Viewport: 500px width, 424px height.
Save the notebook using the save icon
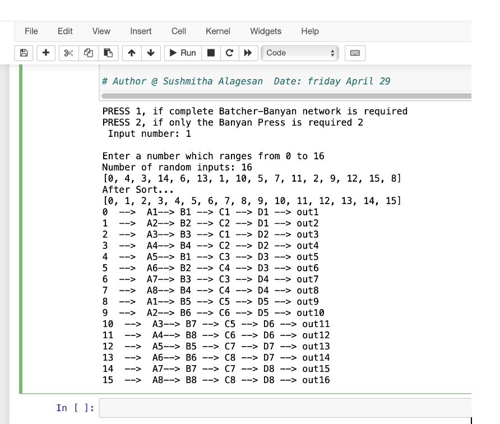(22, 53)
